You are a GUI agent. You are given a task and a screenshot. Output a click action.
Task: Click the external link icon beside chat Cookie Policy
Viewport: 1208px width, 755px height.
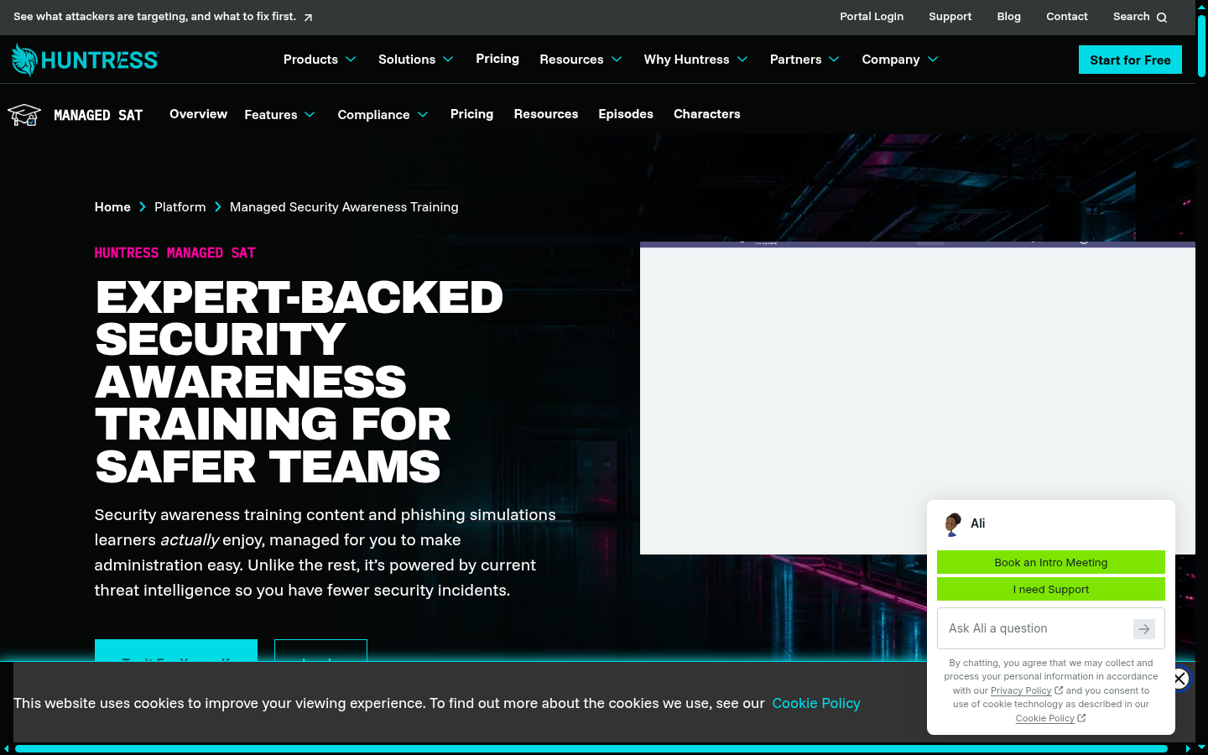tap(1081, 718)
